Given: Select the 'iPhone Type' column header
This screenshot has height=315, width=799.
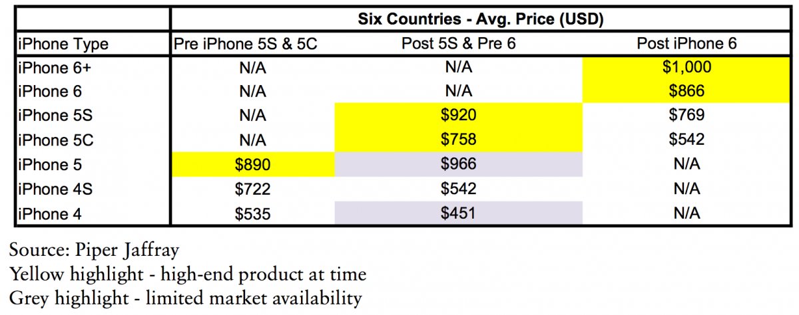Looking at the screenshot, I should (63, 45).
